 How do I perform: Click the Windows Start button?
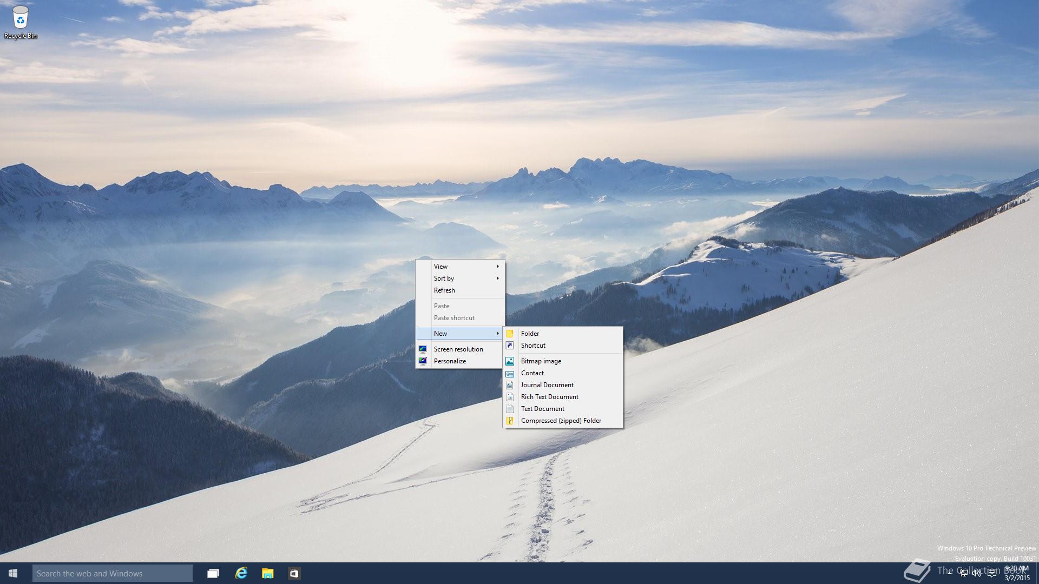[x=13, y=573]
